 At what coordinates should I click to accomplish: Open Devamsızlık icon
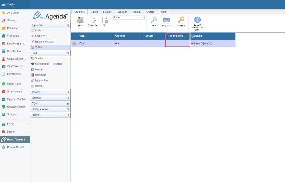3,74
